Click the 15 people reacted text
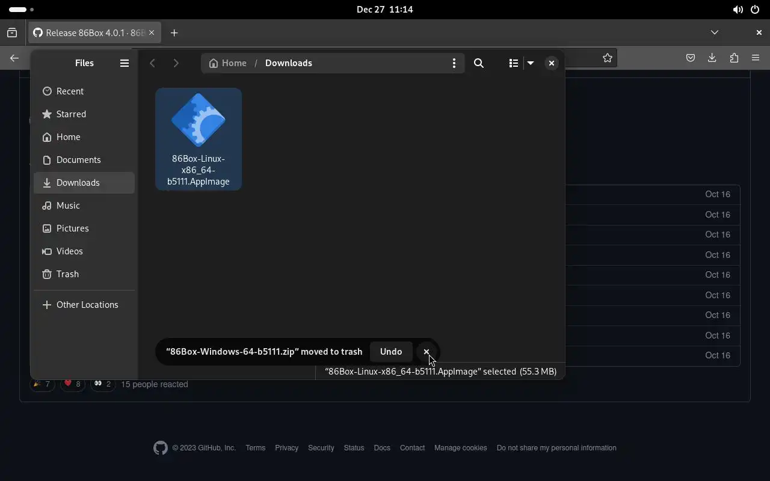This screenshot has height=481, width=770. point(155,384)
